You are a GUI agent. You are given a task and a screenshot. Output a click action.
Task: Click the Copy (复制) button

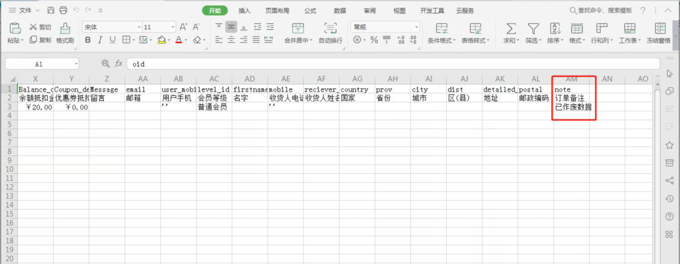[x=41, y=40]
